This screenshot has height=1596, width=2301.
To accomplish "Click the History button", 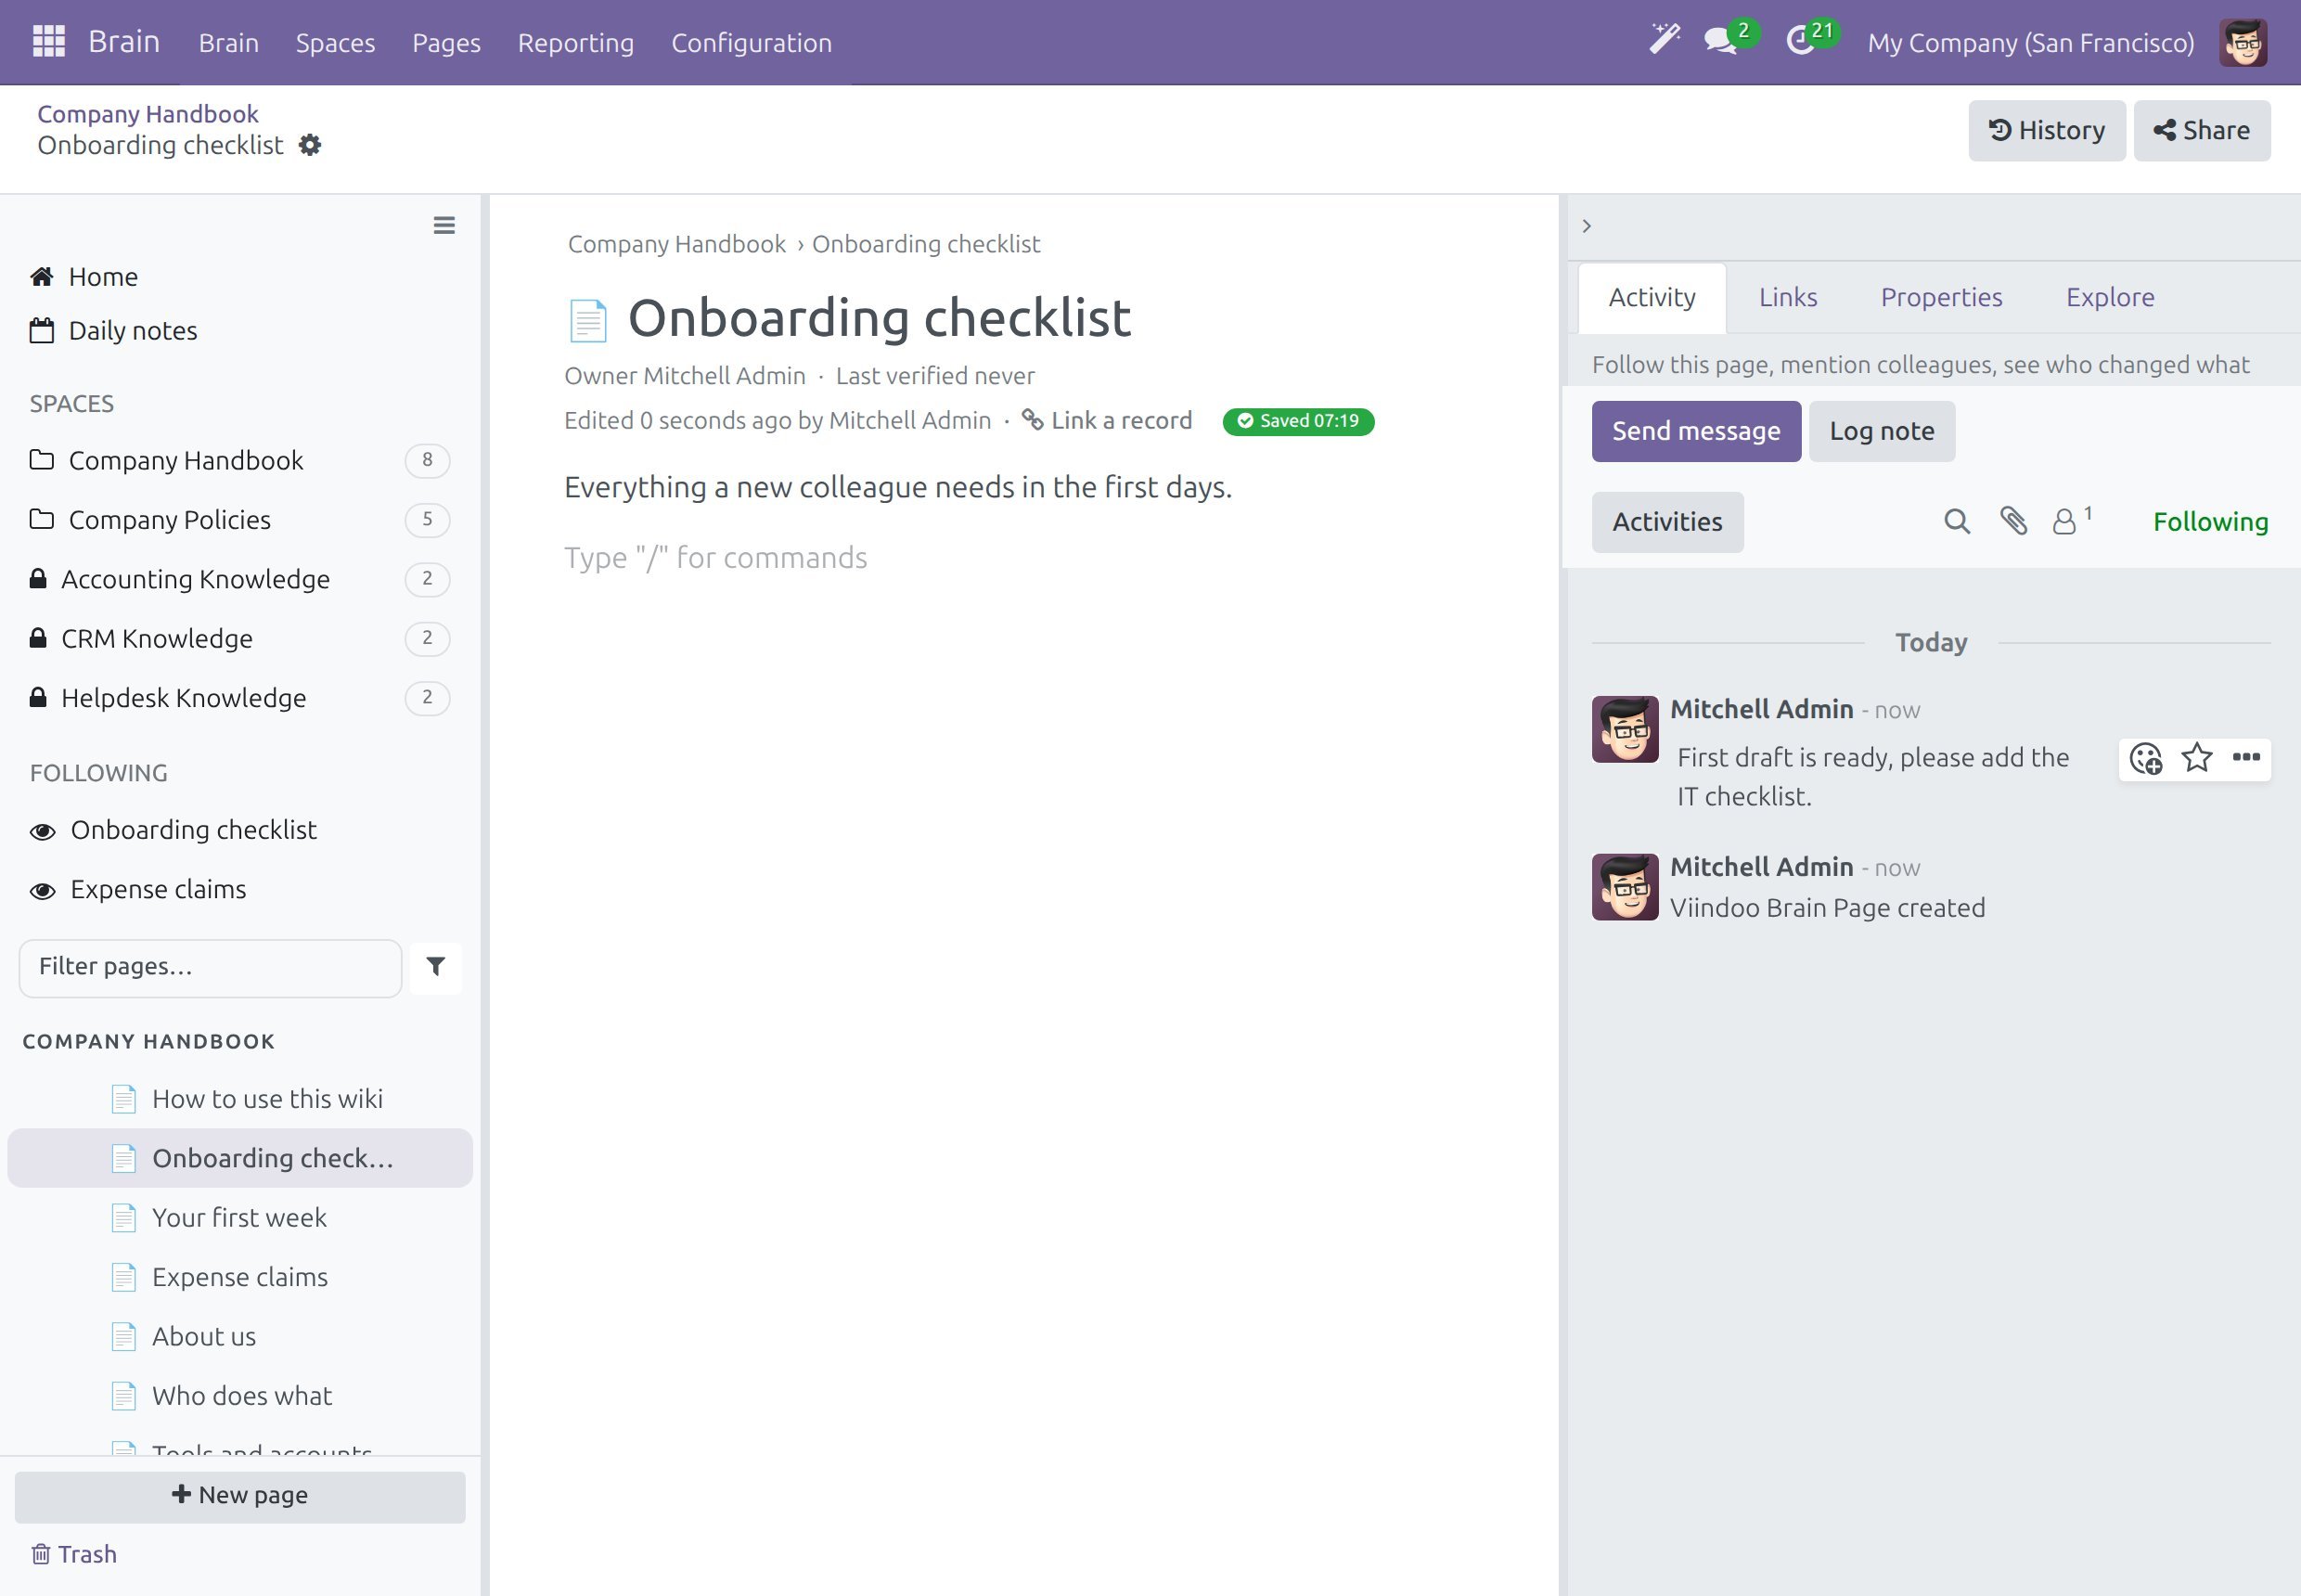I will 2046,130.
